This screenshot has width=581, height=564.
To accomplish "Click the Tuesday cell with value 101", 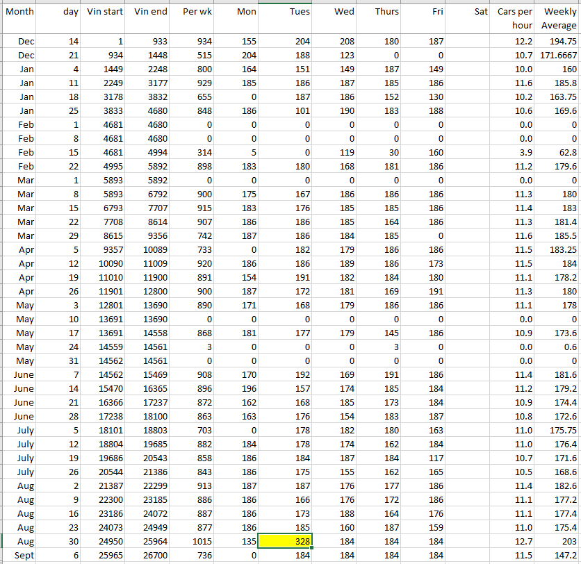I will click(286, 110).
